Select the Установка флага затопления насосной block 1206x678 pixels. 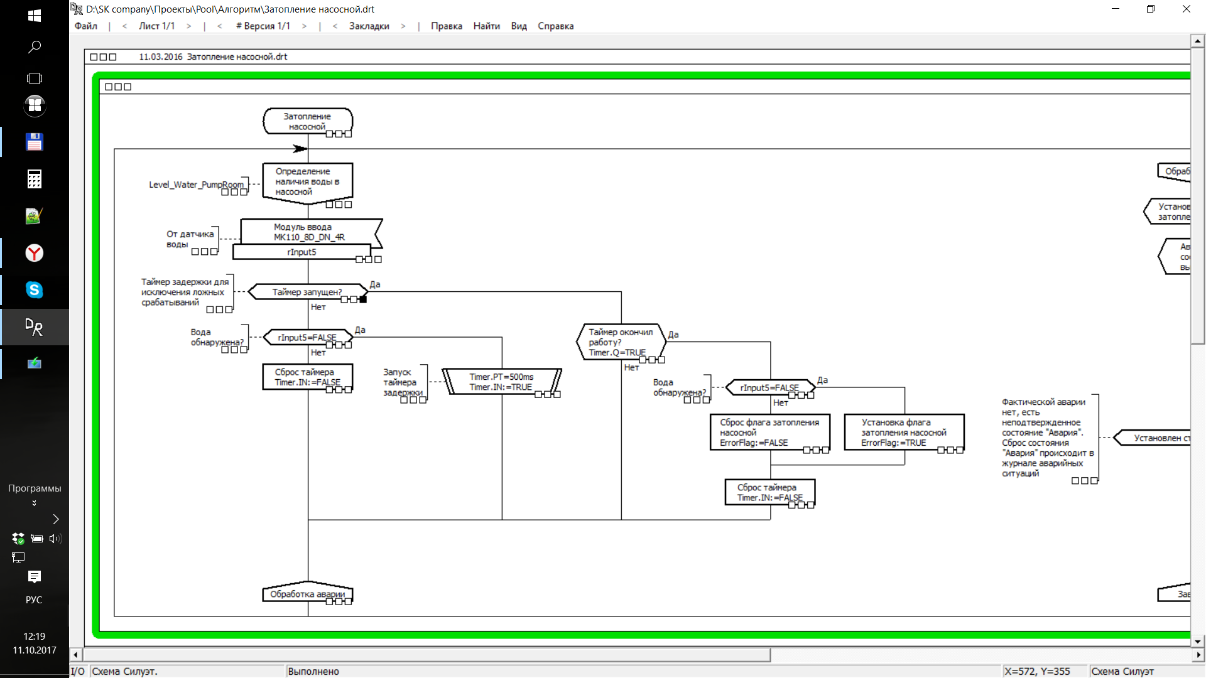tap(903, 432)
